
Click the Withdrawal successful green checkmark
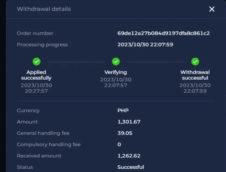click(x=195, y=62)
